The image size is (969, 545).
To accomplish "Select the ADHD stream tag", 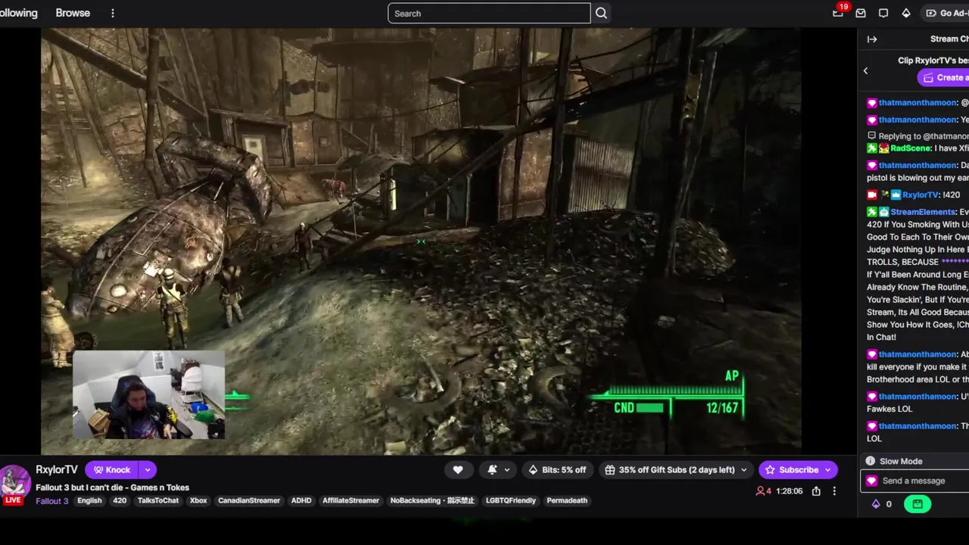I will coord(301,500).
